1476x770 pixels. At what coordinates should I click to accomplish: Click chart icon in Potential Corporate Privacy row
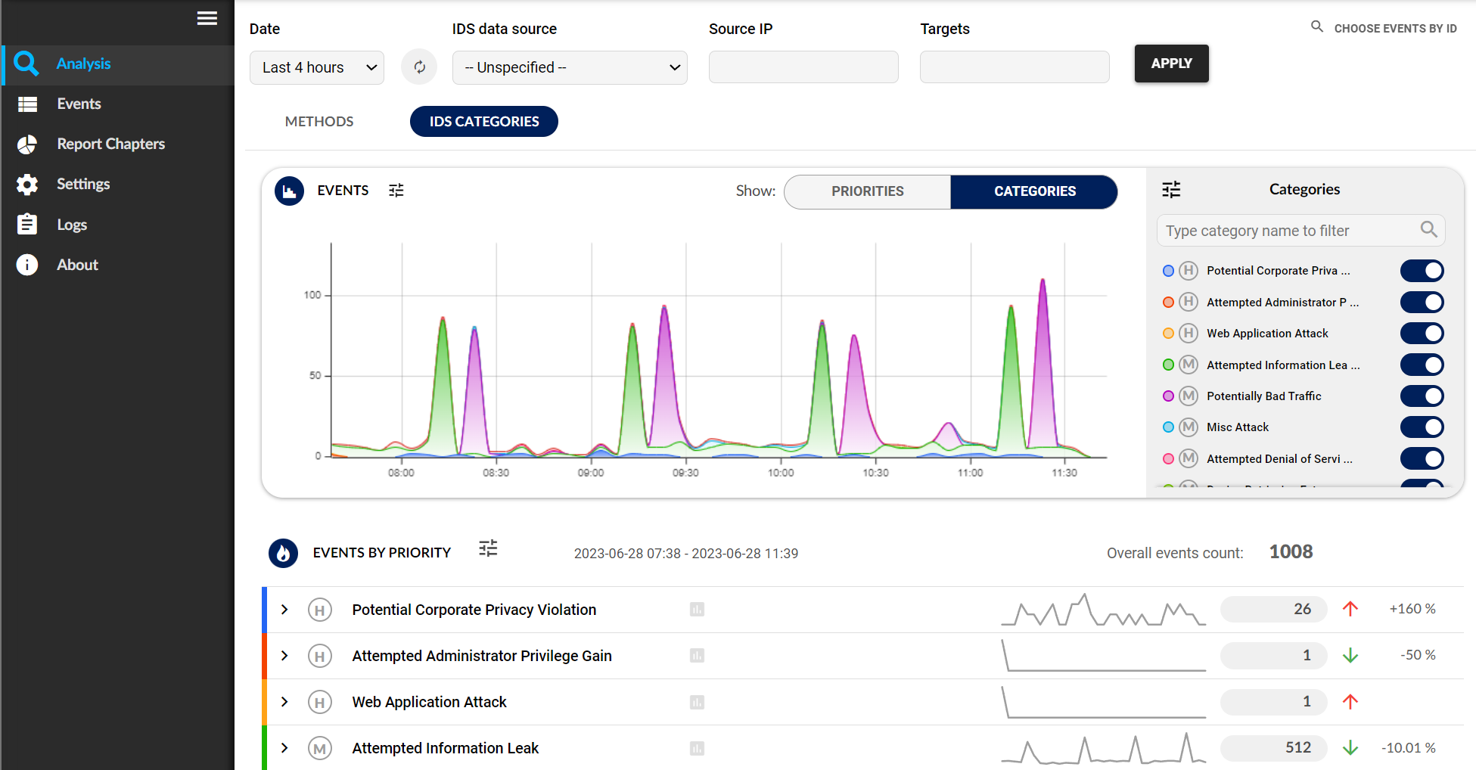pos(697,610)
